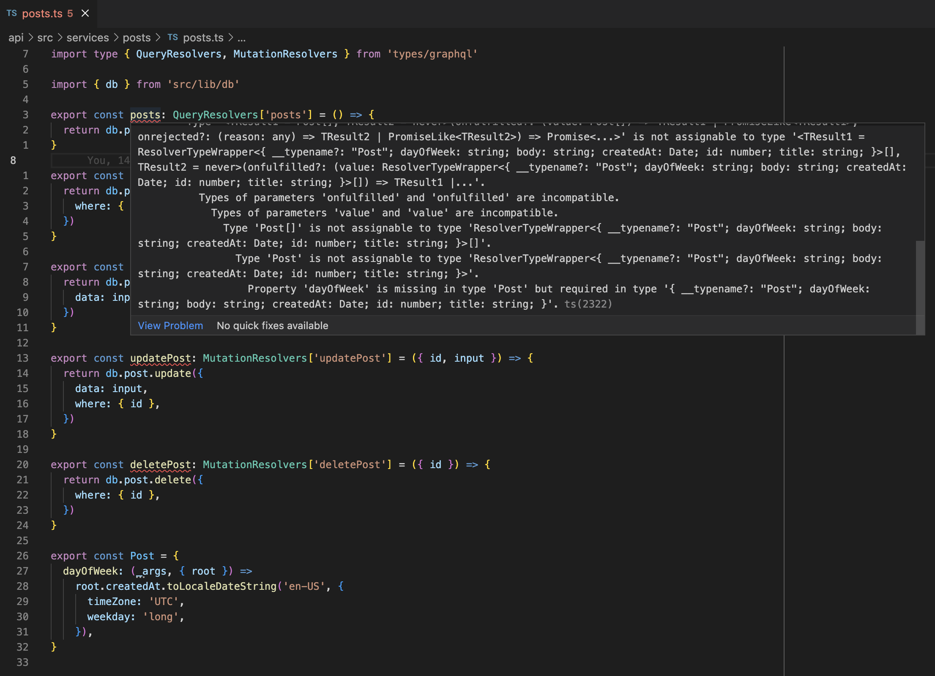Click 'data: input,' under updatePost
Image resolution: width=935 pixels, height=676 pixels.
(111, 389)
